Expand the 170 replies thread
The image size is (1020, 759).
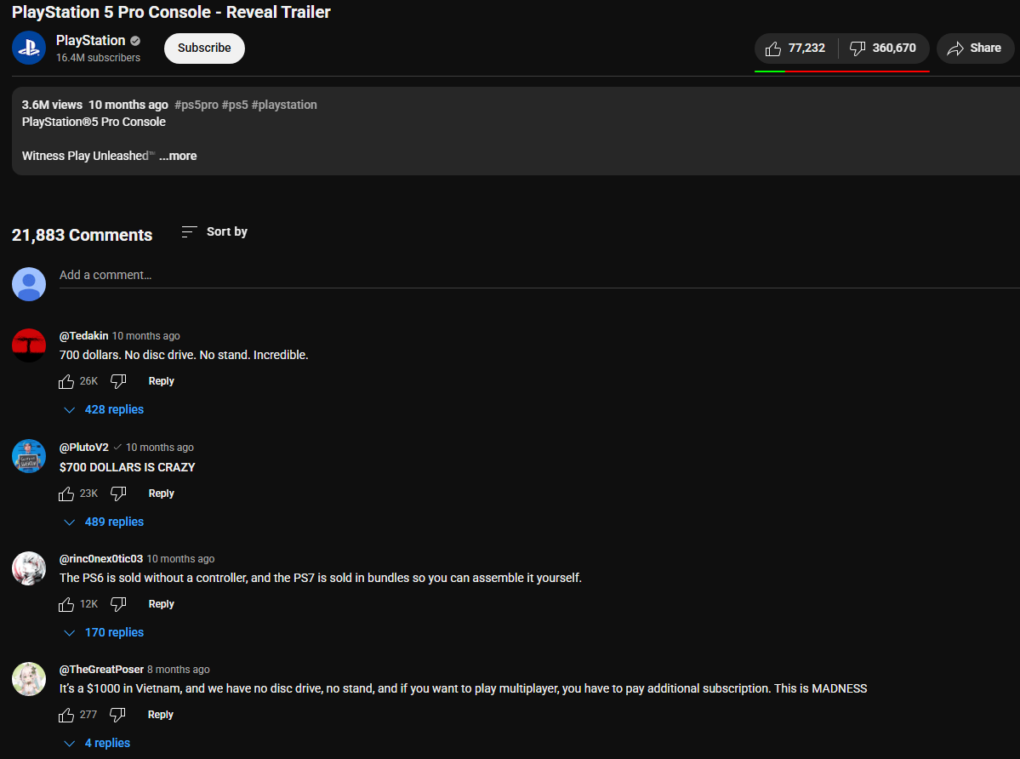104,633
